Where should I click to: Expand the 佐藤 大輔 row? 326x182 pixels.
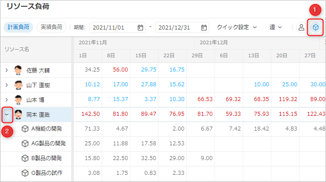pos(7,70)
